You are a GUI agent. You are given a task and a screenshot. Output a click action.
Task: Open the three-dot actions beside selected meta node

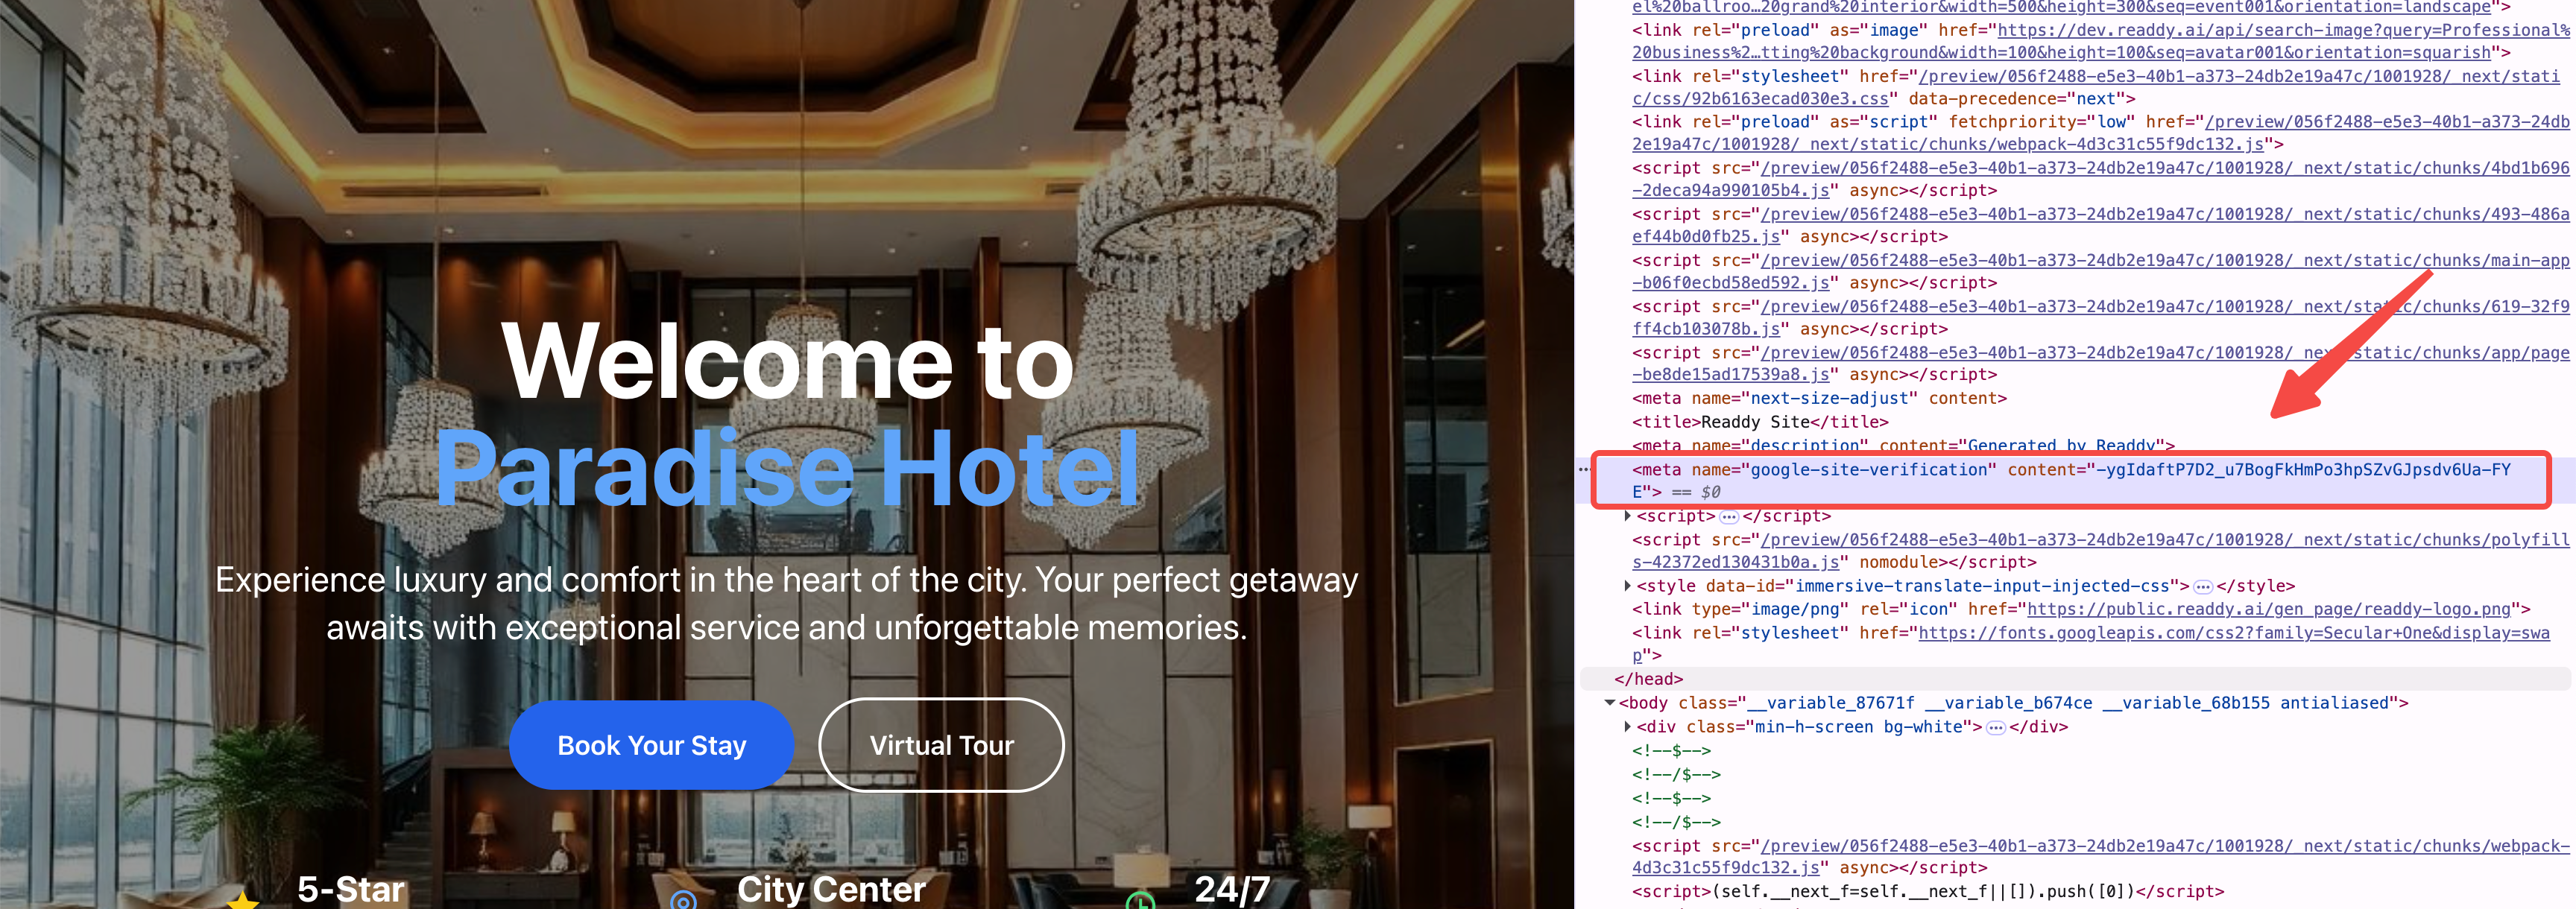[1583, 469]
